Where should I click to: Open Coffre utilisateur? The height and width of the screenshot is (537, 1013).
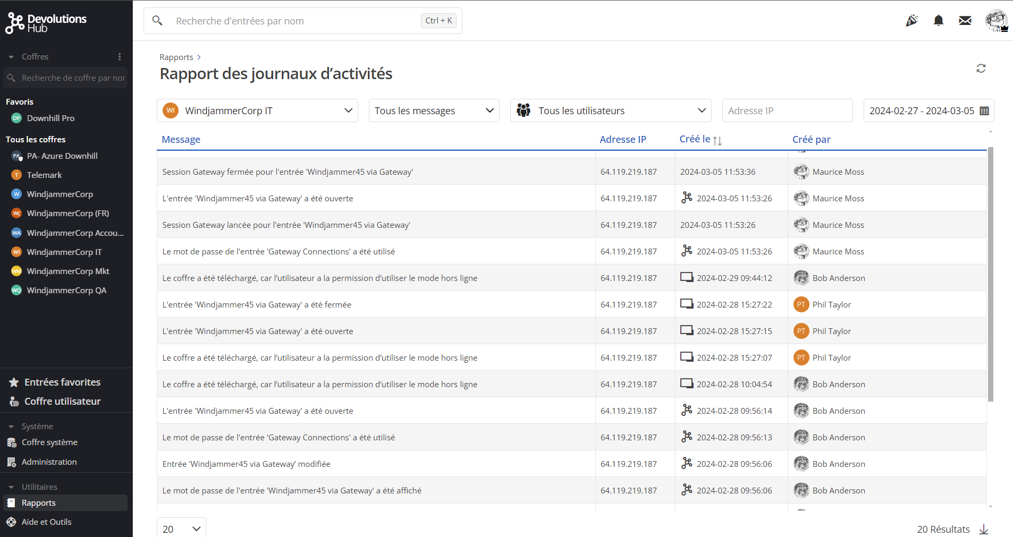(62, 402)
